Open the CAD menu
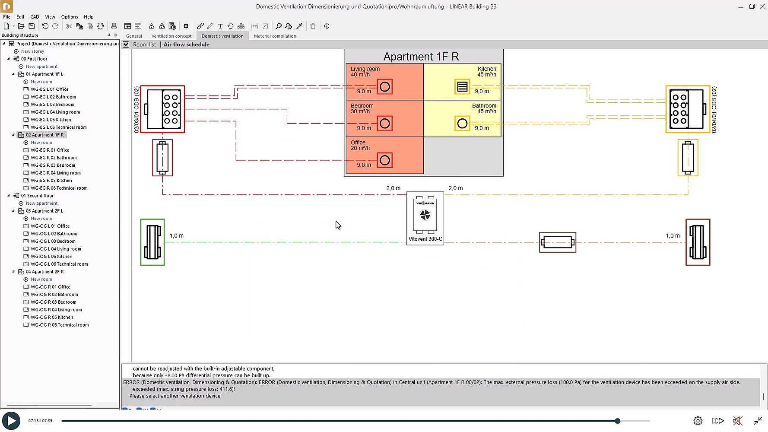Image resolution: width=768 pixels, height=432 pixels. click(x=35, y=17)
